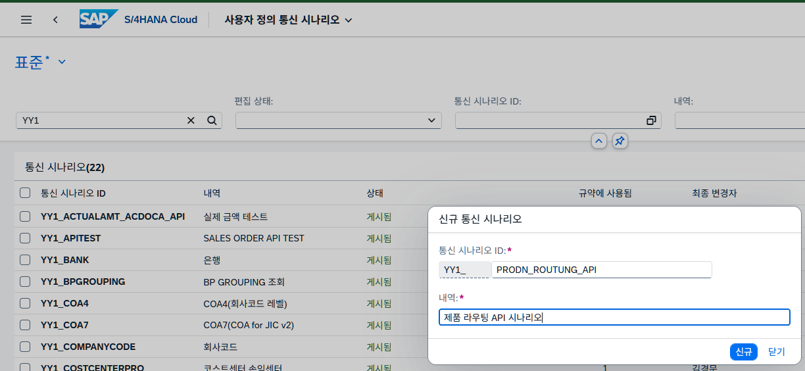This screenshot has height=371, width=805.
Task: Toggle the select-all rows checkbox
Action: click(x=25, y=193)
